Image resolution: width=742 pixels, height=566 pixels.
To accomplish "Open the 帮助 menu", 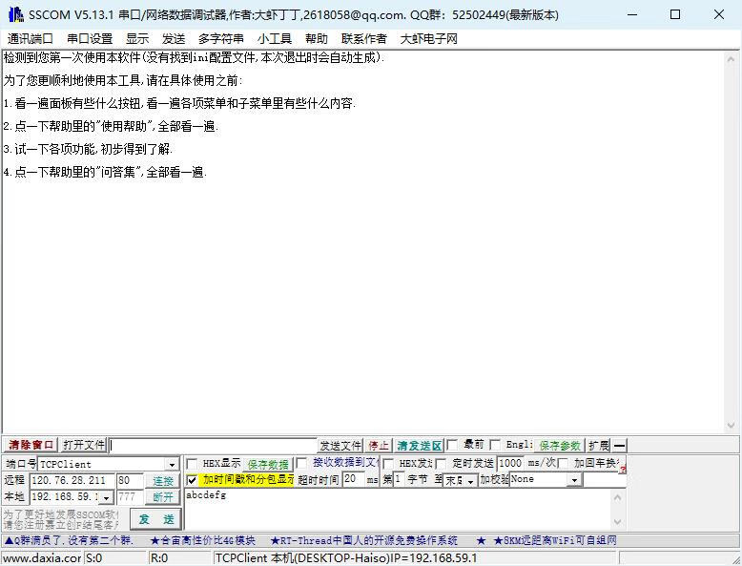I will tap(316, 39).
